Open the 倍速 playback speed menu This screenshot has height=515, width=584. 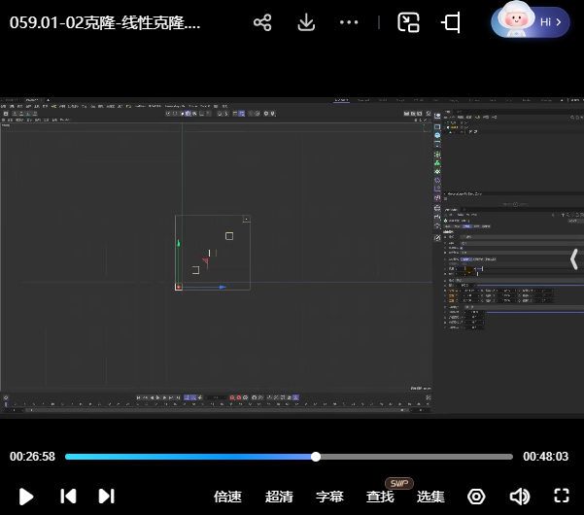click(x=227, y=497)
